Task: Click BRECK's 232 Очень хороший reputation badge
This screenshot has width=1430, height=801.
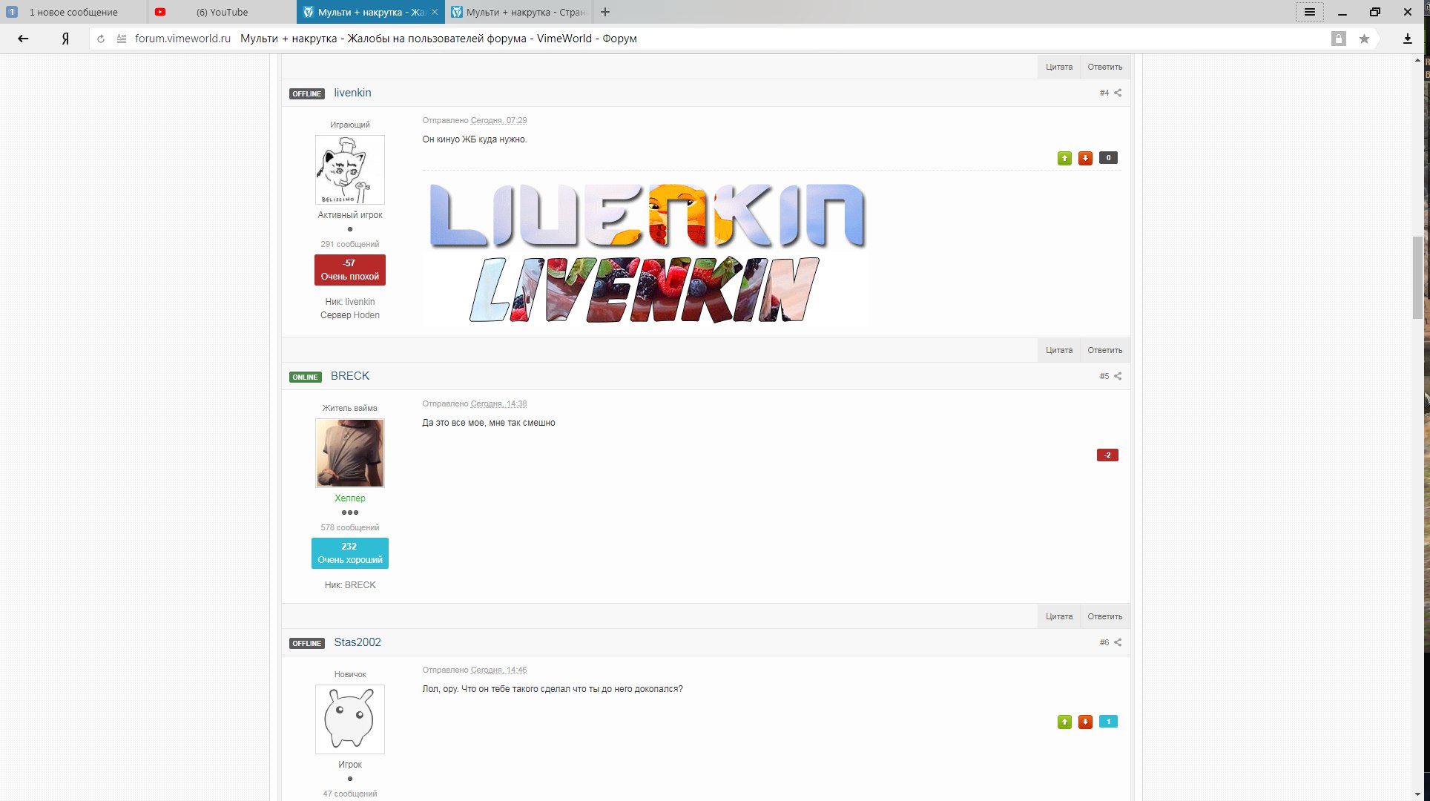Action: point(350,553)
